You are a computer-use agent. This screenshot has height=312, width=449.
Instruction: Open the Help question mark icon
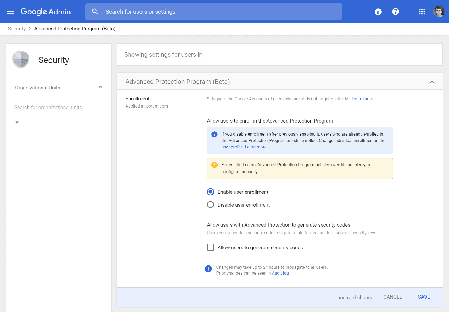[395, 12]
